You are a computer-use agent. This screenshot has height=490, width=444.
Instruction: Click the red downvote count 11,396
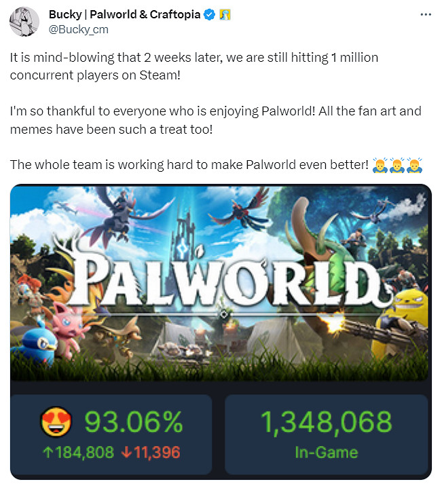click(x=151, y=452)
